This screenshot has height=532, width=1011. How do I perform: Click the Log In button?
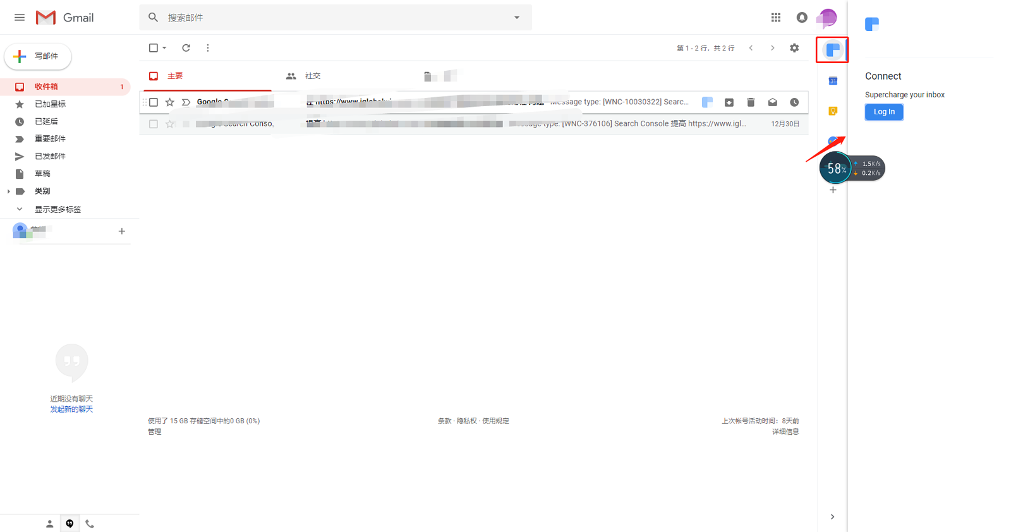tap(884, 112)
